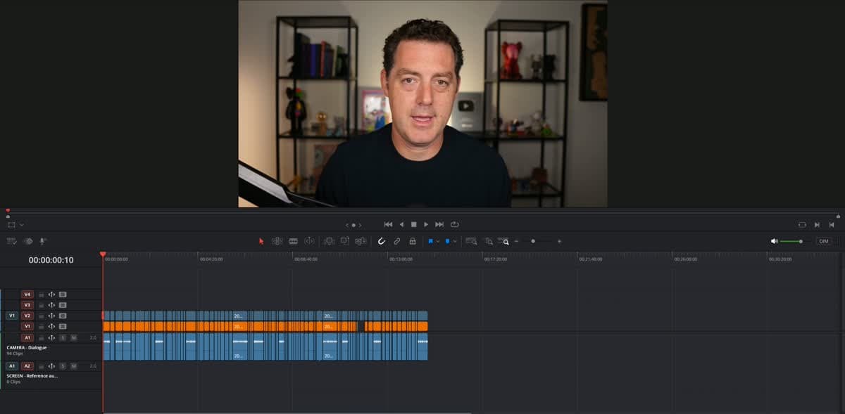The image size is (845, 414).
Task: Add a blue flag to clip
Action: point(430,241)
